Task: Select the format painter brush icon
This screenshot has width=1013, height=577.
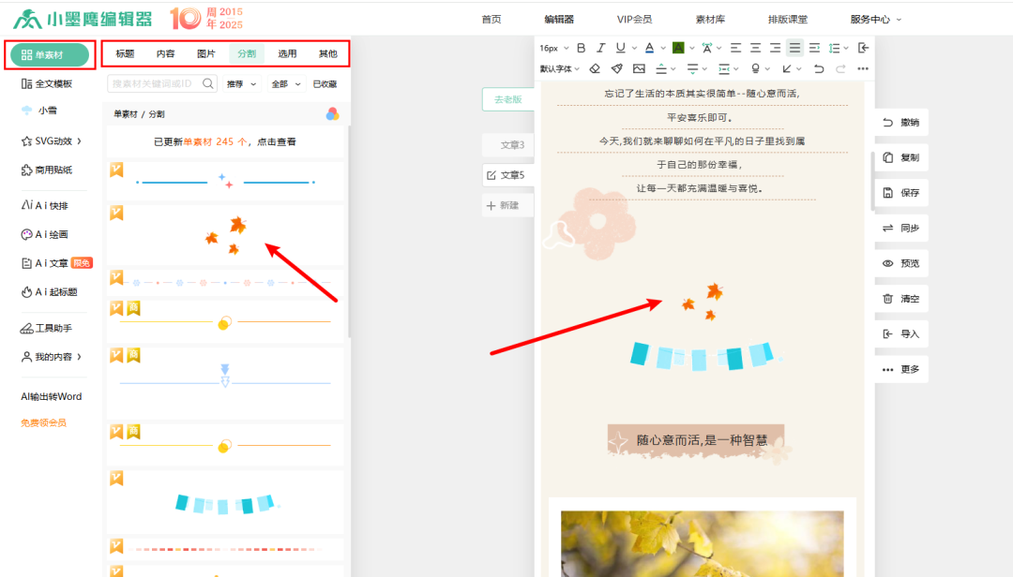Action: point(616,68)
